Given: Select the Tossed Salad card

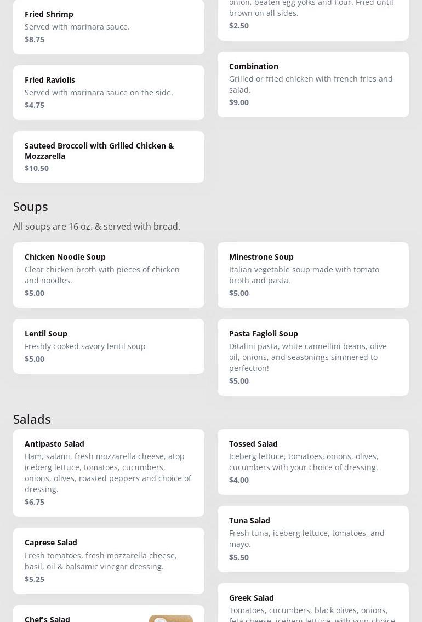Looking at the screenshot, I should tap(313, 461).
